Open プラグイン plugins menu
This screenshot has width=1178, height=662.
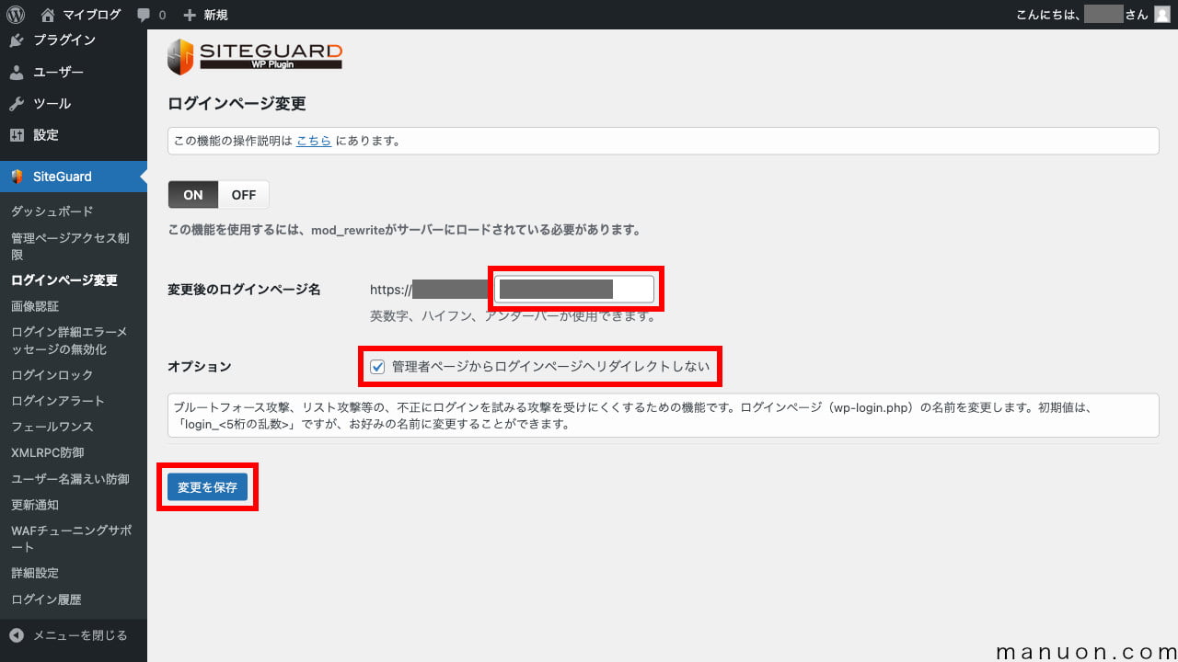point(64,40)
